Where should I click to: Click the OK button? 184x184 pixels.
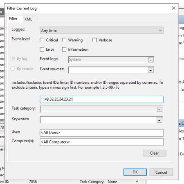135,172
